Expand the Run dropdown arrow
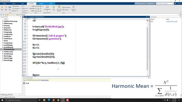This screenshot has width=182, height=102. [54, 11]
